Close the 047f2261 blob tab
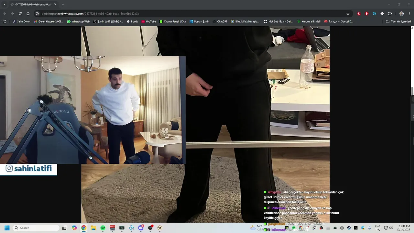 [x=55, y=4]
